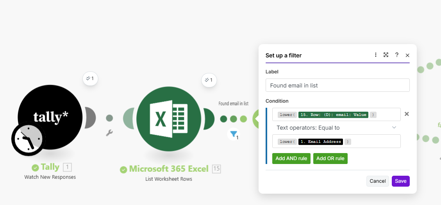Click Add OR rule button
The width and height of the screenshot is (441, 205).
pos(330,158)
